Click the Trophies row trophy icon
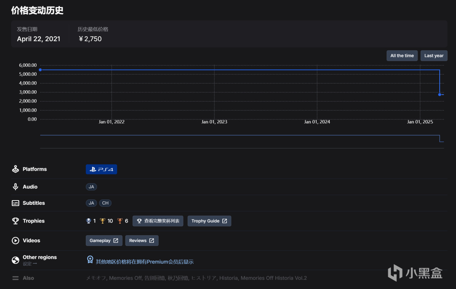This screenshot has height=289, width=456. coord(15,221)
